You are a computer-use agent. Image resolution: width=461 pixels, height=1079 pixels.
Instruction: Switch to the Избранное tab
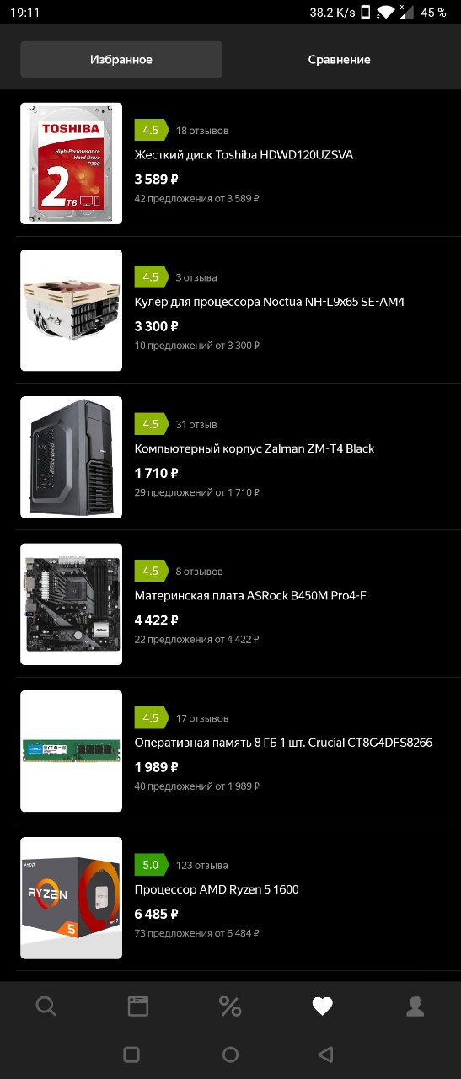[121, 60]
